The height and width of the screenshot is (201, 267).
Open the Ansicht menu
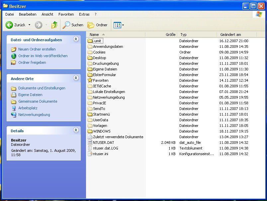click(x=47, y=14)
